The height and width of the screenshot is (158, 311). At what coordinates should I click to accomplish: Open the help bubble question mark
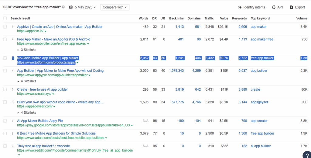point(307,155)
